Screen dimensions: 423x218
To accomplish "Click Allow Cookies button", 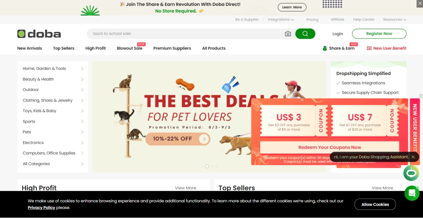I will point(375,204).
